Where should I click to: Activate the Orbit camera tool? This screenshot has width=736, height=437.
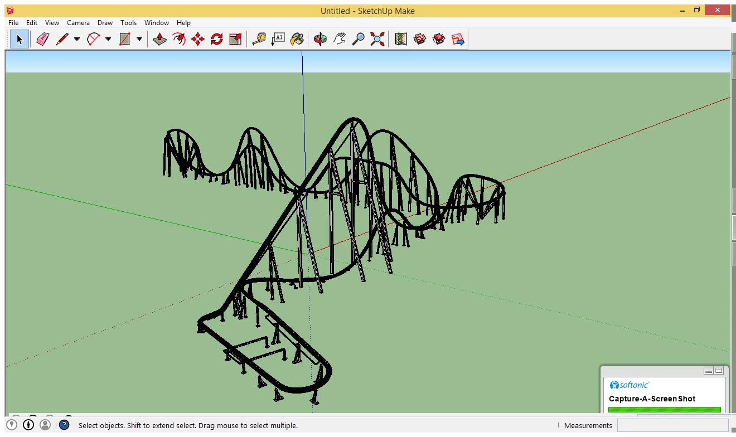coord(320,39)
